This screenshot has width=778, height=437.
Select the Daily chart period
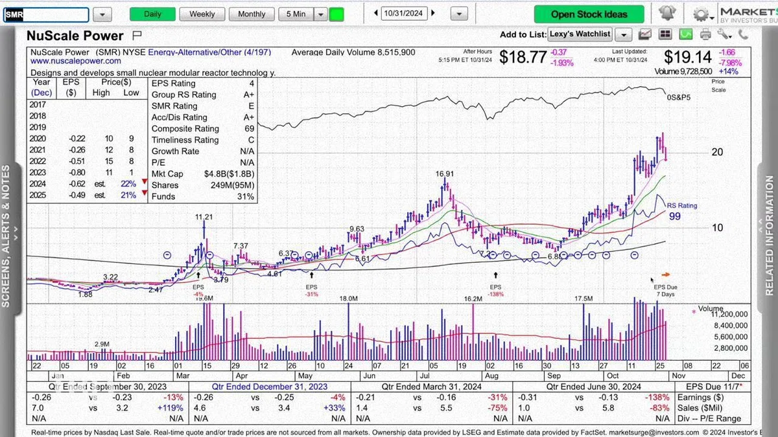click(x=152, y=14)
